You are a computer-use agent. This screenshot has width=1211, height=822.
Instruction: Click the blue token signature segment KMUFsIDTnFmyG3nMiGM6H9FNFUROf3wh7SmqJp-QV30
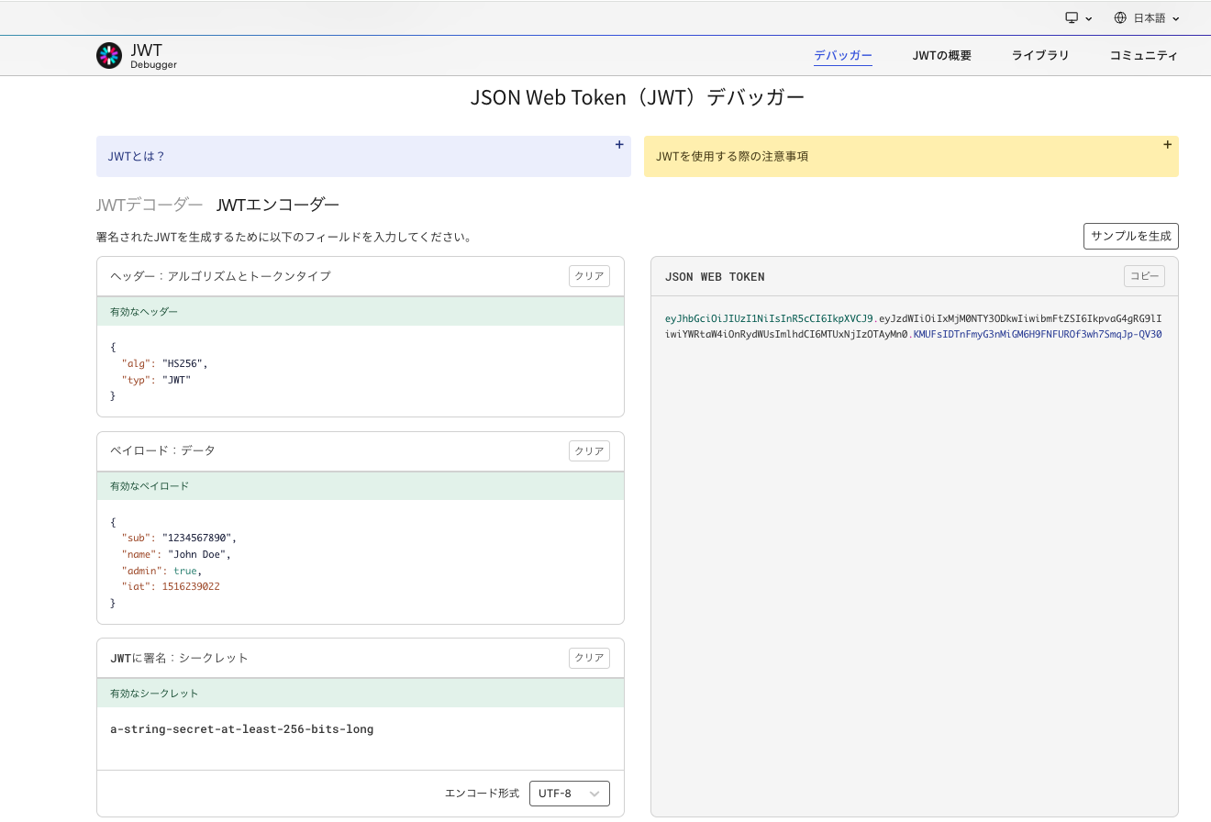point(1038,335)
